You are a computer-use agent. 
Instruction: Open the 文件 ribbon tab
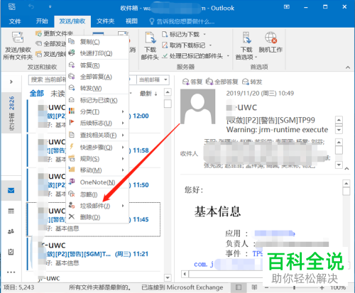15,21
